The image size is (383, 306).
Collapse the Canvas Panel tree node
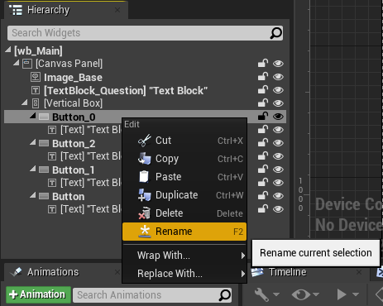(17, 63)
